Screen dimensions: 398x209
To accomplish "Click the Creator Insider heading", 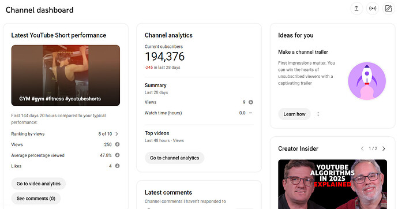I will (x=298, y=148).
